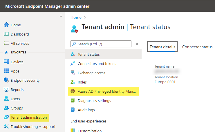This screenshot has width=215, height=132.
Task: Open Endpoint security from sidebar
Action: point(25,80)
